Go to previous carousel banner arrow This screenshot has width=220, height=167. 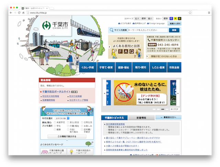[x=104, y=93]
